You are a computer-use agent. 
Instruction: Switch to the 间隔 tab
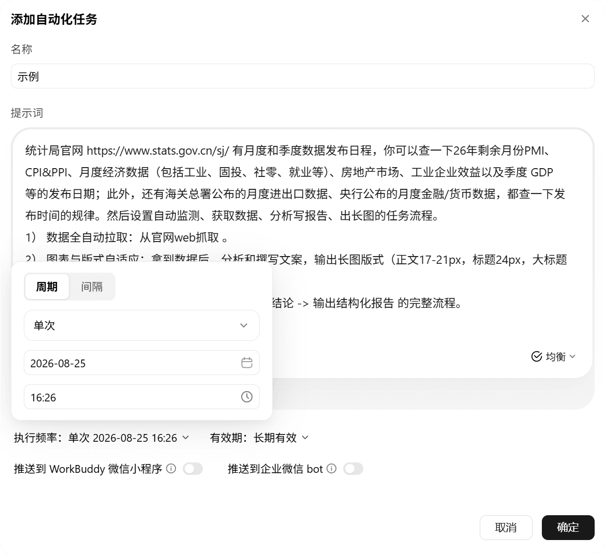(x=92, y=287)
